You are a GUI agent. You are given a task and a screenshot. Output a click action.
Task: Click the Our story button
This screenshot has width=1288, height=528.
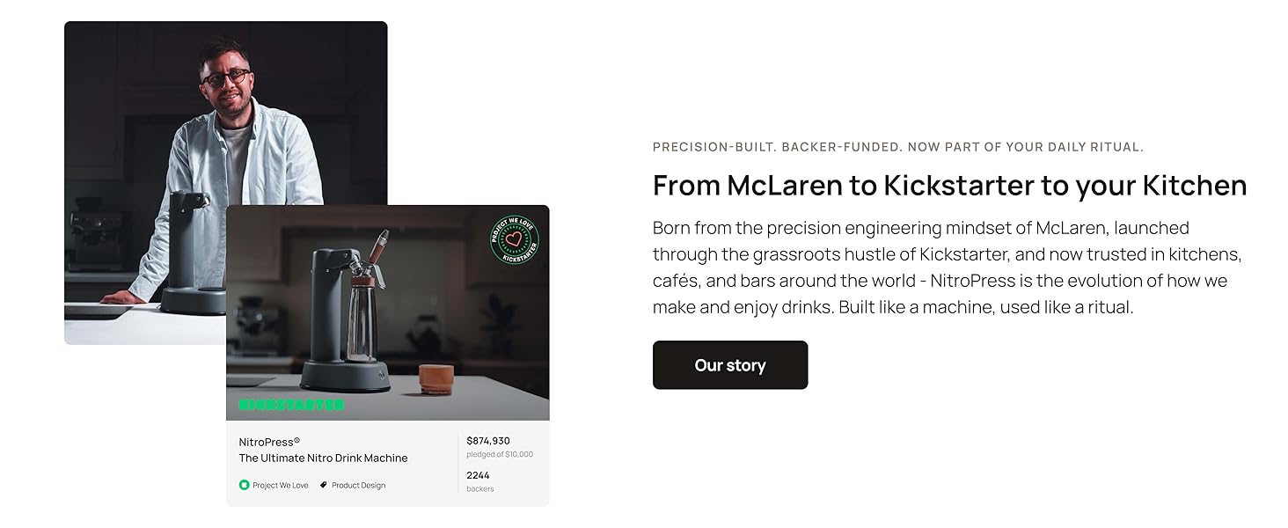(x=729, y=365)
